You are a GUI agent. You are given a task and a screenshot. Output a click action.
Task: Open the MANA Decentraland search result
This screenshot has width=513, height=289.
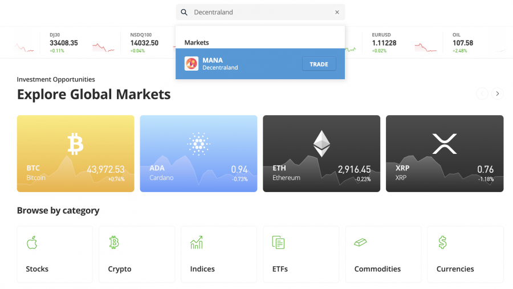(260, 64)
